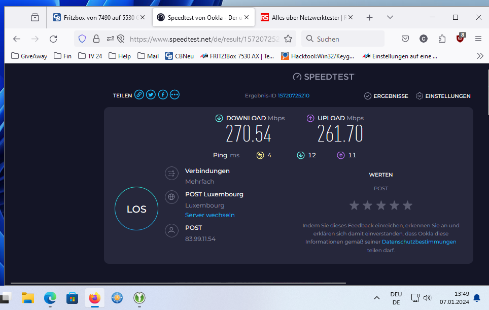Expand the list all tabs dropdown
Image resolution: width=489 pixels, height=310 pixels.
(390, 17)
